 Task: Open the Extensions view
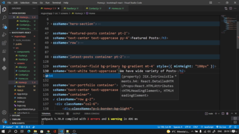pos(4,43)
